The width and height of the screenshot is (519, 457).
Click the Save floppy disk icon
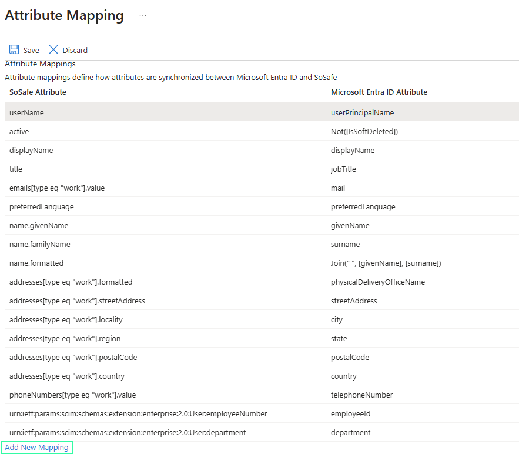[x=14, y=50]
